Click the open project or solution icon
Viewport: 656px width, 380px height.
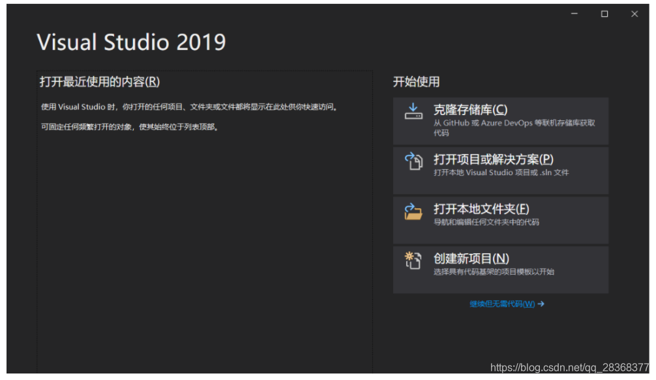point(414,161)
